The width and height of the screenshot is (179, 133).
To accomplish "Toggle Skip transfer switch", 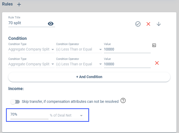I will (x=15, y=102).
